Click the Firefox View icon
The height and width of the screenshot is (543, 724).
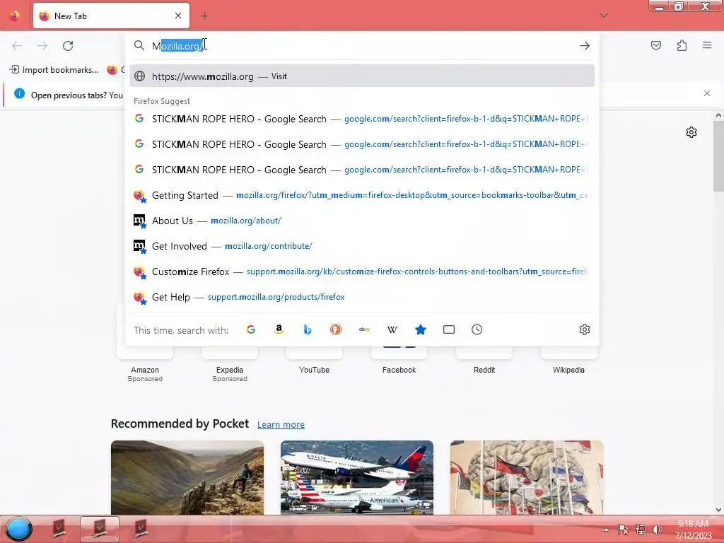pyautogui.click(x=14, y=16)
